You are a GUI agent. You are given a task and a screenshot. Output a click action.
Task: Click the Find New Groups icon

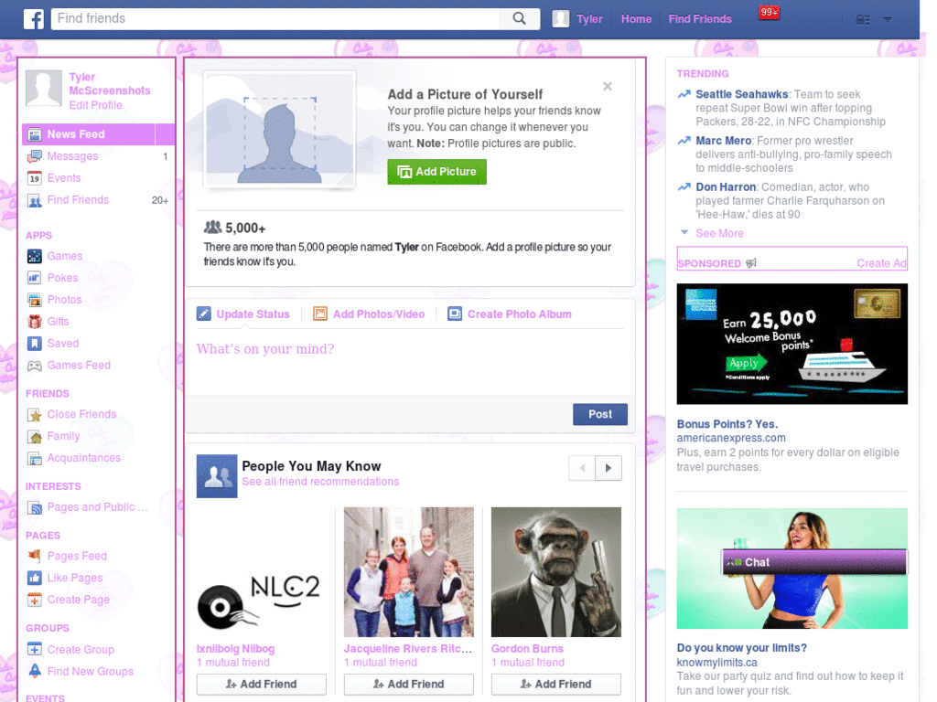[x=35, y=672]
